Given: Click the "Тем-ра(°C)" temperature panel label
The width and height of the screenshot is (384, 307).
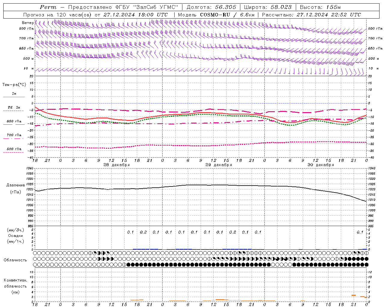Looking at the screenshot, I should 14,85.
